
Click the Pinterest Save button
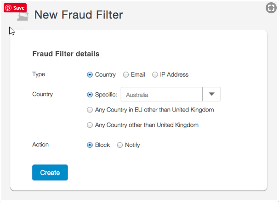(x=15, y=8)
